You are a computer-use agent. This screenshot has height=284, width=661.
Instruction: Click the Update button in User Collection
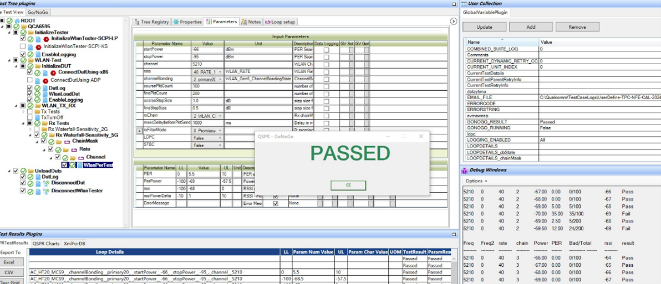(484, 27)
